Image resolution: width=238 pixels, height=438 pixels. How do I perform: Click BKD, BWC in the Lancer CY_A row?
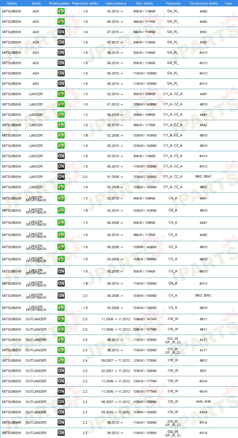pos(203,177)
